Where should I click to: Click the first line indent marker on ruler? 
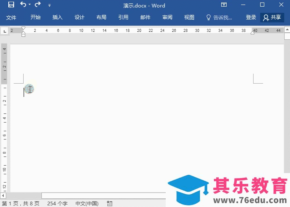pos(23,28)
